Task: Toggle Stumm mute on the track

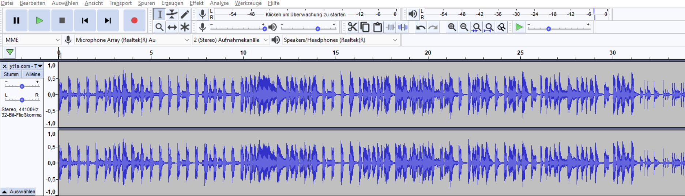Action: [x=11, y=74]
